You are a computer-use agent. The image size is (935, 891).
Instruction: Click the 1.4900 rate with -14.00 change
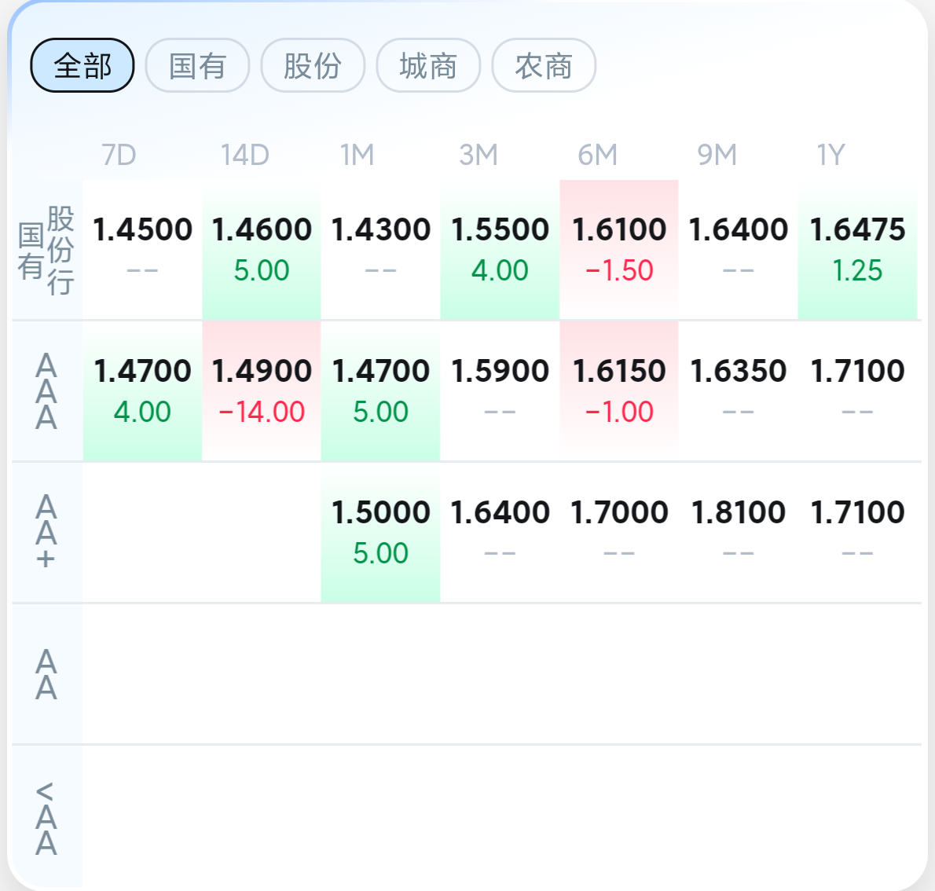262,390
